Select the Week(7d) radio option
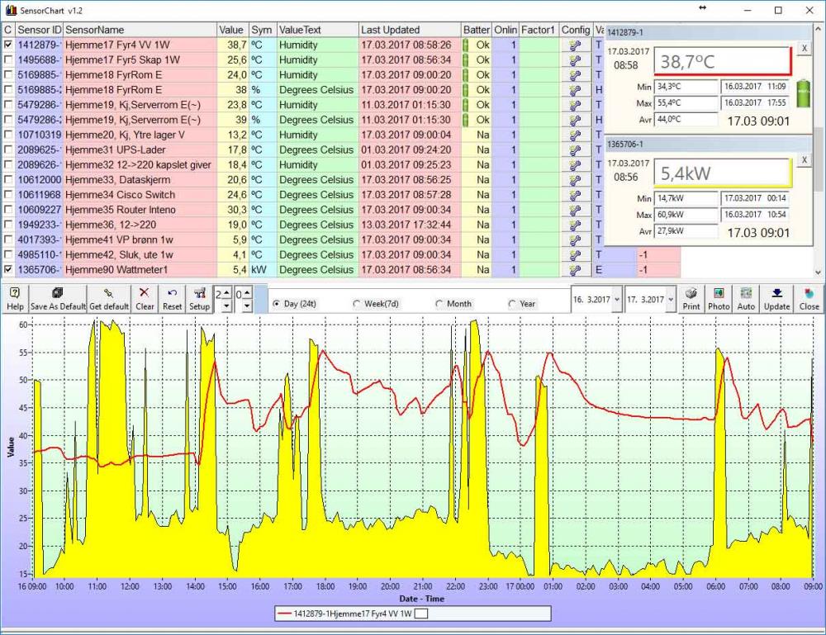The height and width of the screenshot is (635, 826). coord(357,304)
